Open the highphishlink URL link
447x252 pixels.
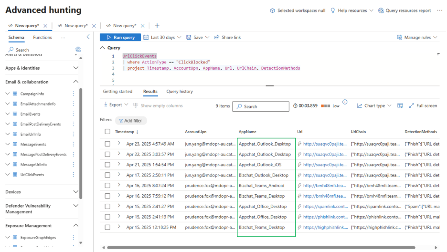pos(326,227)
